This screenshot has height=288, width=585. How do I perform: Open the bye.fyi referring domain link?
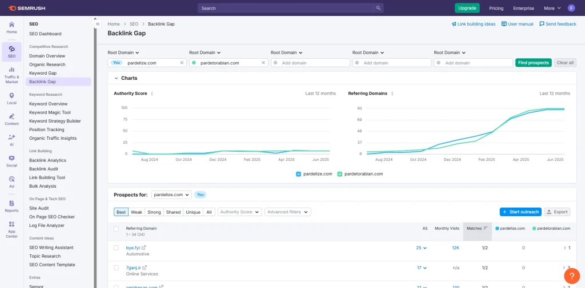pyautogui.click(x=133, y=248)
